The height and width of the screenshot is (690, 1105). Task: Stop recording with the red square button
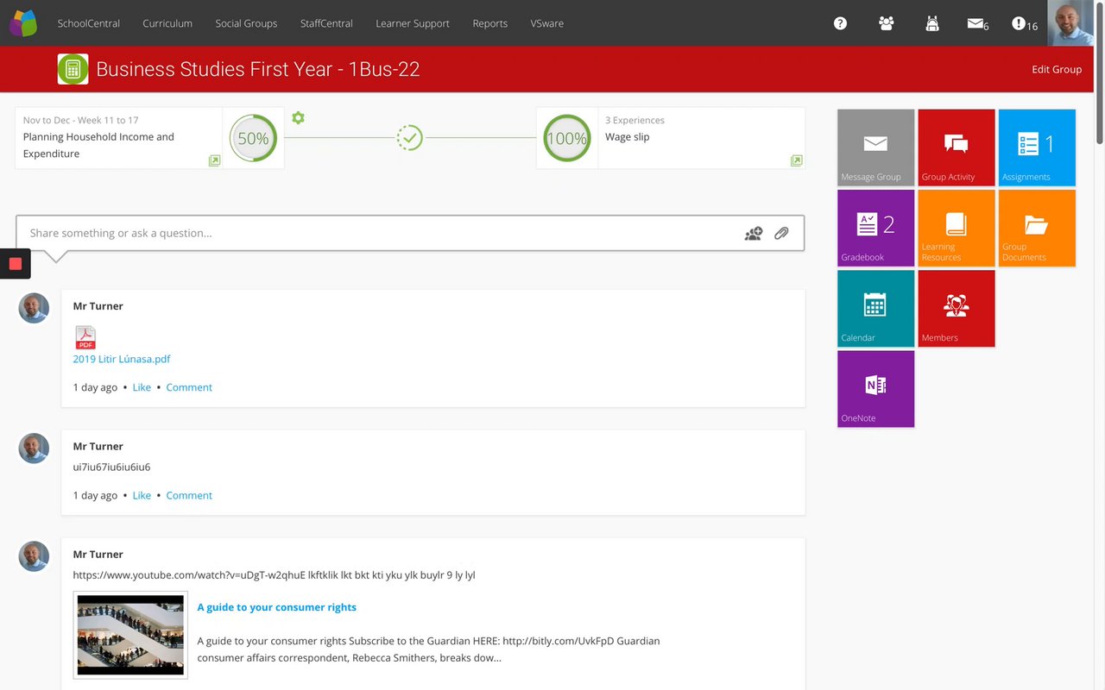tap(15, 264)
